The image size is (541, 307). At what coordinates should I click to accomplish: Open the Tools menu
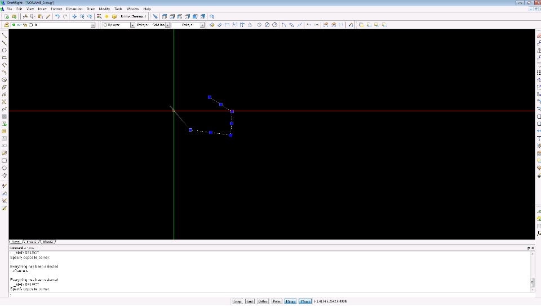coord(118,9)
